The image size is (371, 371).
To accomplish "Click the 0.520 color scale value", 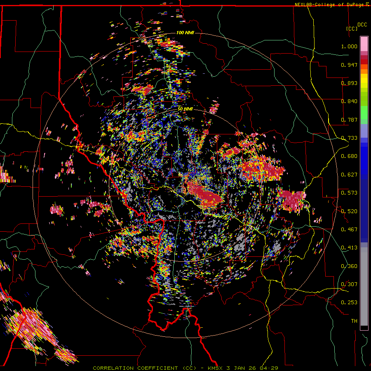I will tap(349, 211).
